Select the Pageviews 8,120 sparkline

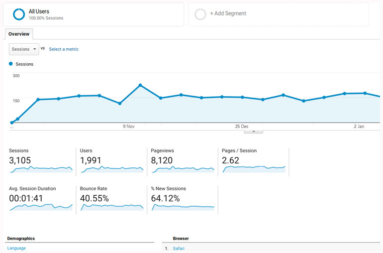[183, 169]
